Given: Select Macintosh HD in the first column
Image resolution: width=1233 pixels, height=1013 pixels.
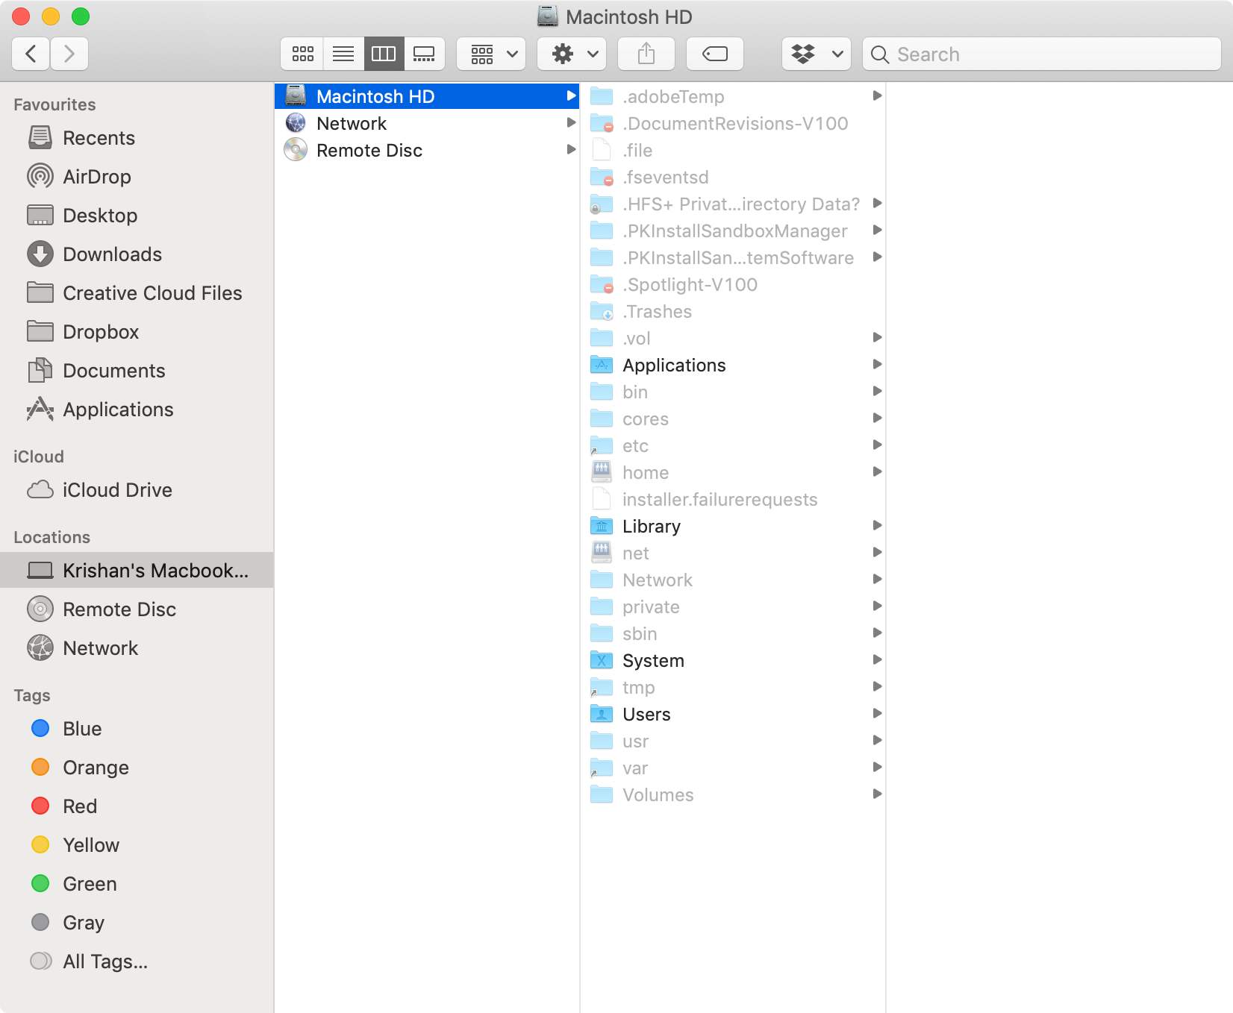Looking at the screenshot, I should click(x=375, y=95).
